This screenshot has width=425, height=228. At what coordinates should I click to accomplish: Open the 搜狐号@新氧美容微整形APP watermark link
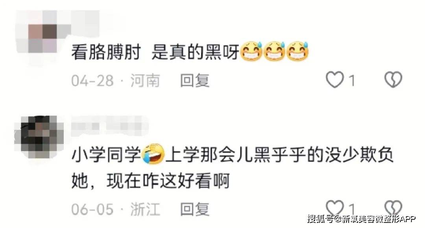coord(361,219)
